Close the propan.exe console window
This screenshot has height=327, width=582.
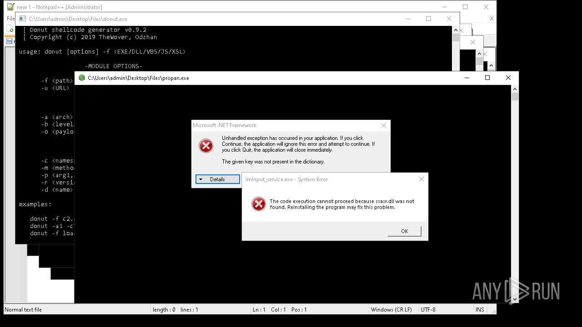(508, 78)
